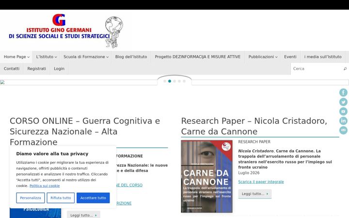Select the fifth slider dot
This screenshot has width=349, height=218.
(184, 81)
